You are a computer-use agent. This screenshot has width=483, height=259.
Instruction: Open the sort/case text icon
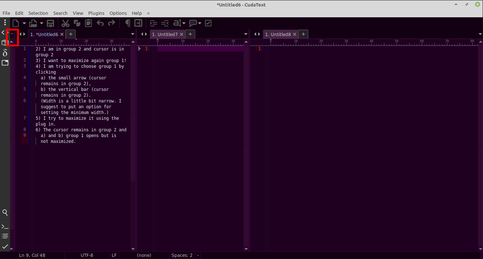(x=177, y=23)
